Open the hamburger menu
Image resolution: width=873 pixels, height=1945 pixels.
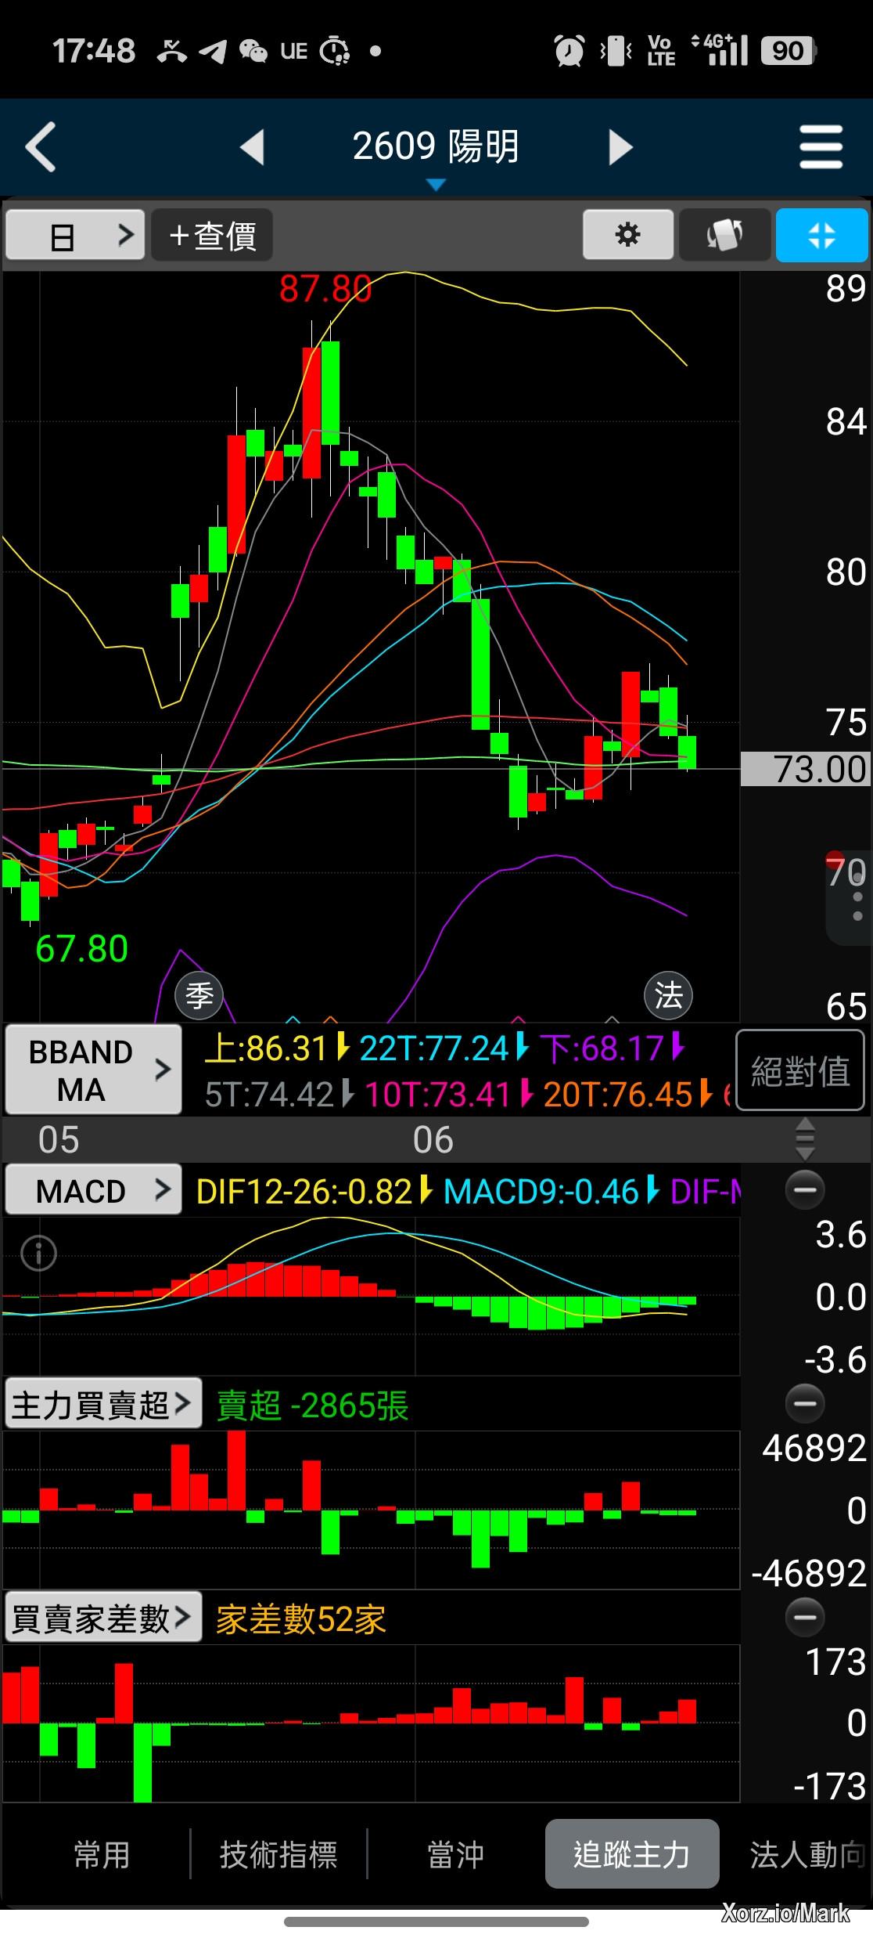click(821, 146)
